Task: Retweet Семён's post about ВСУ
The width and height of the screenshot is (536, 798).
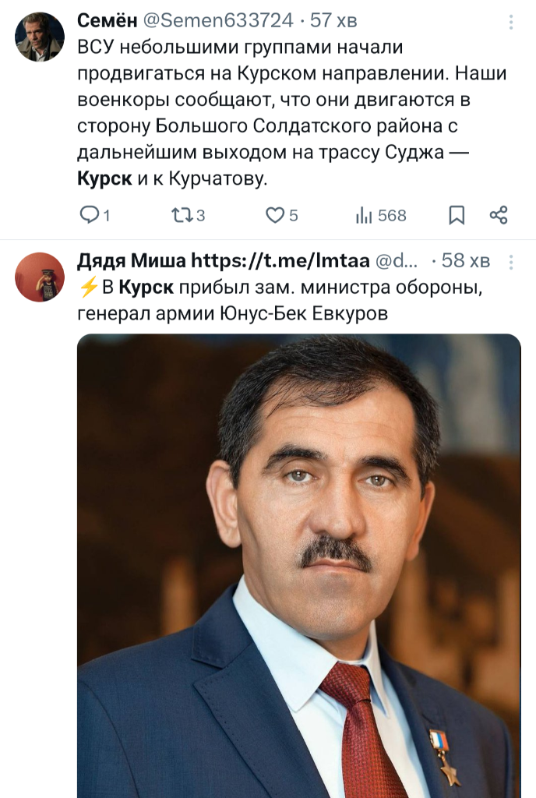Action: point(189,215)
